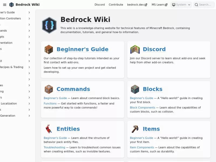This screenshot has width=216, height=162.
Task: Click the diamond ore icon beside Blocks
Action: click(x=135, y=89)
